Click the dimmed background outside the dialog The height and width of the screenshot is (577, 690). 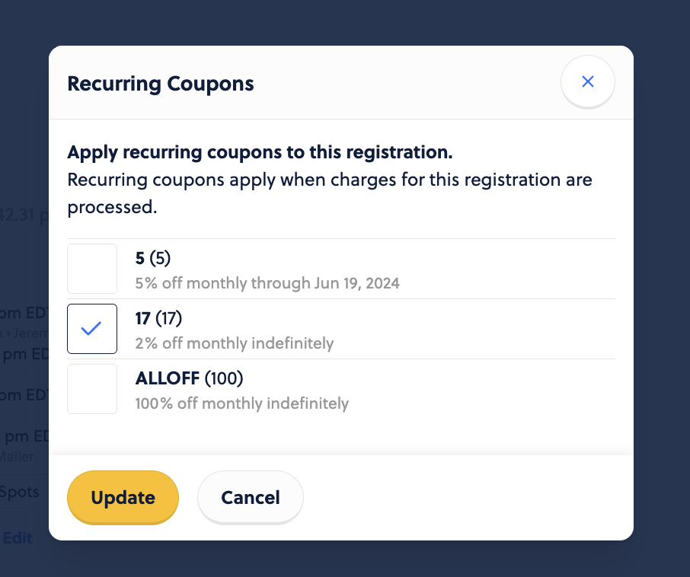[662, 286]
